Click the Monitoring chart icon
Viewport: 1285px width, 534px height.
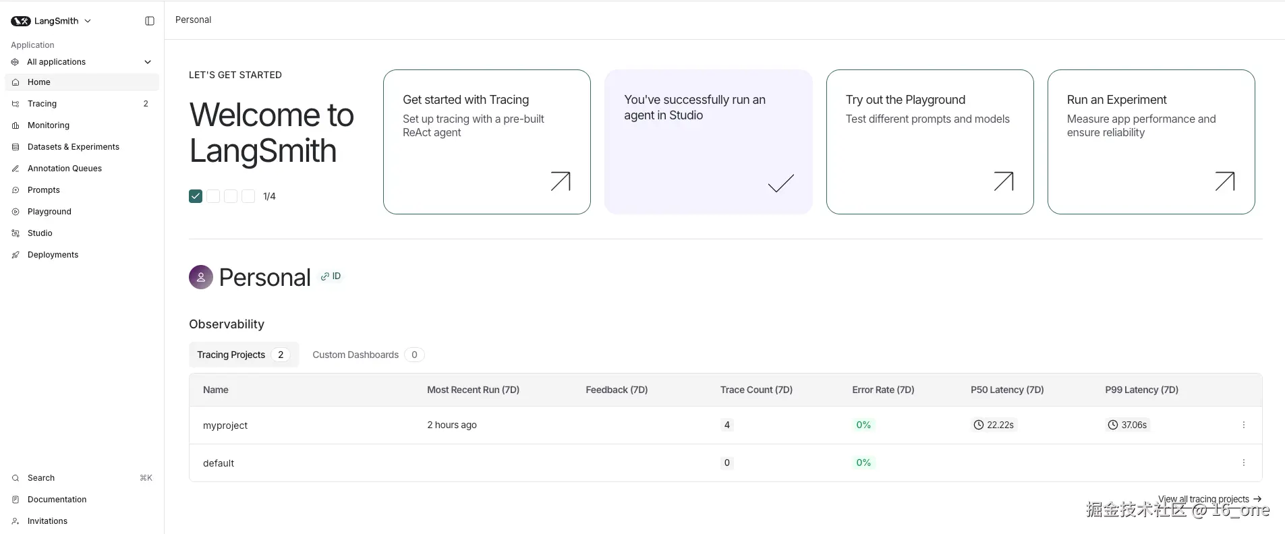[x=15, y=125]
